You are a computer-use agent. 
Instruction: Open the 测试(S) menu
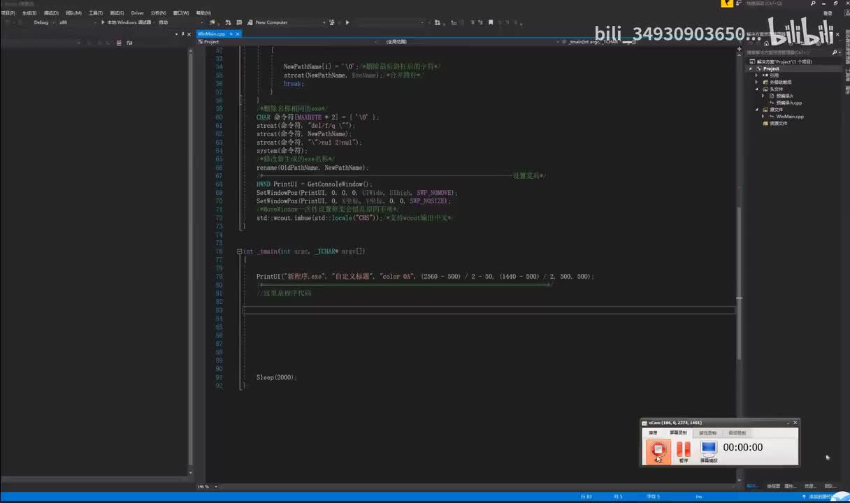click(x=117, y=13)
